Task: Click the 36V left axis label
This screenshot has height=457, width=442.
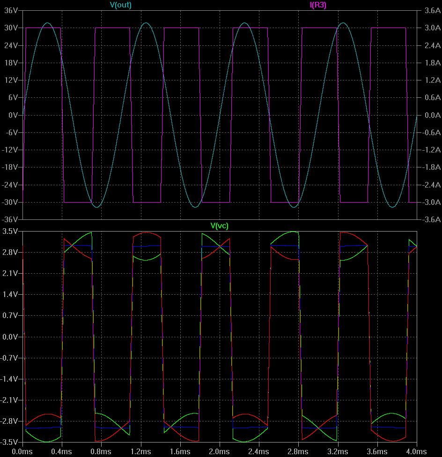Action: 11,10
